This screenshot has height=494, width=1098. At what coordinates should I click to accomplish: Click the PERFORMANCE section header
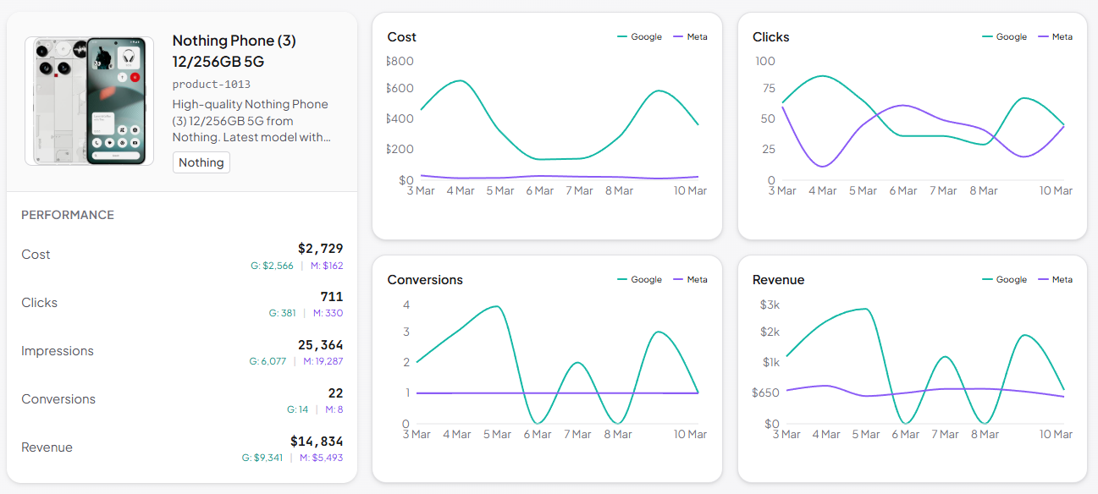(x=67, y=215)
